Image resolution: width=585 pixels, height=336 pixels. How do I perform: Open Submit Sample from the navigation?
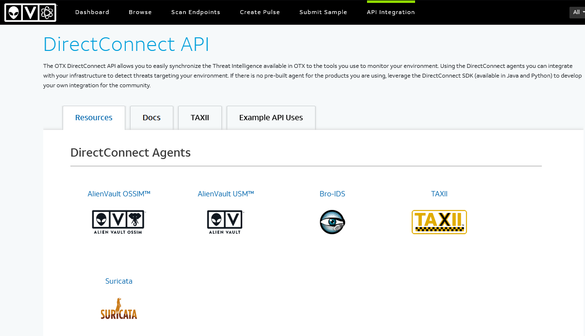tap(323, 12)
